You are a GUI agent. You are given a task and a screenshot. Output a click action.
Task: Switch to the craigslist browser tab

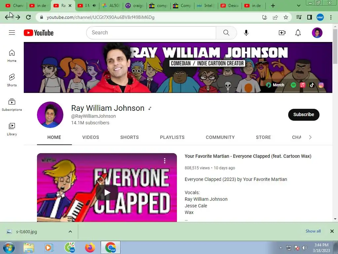pos(135,6)
